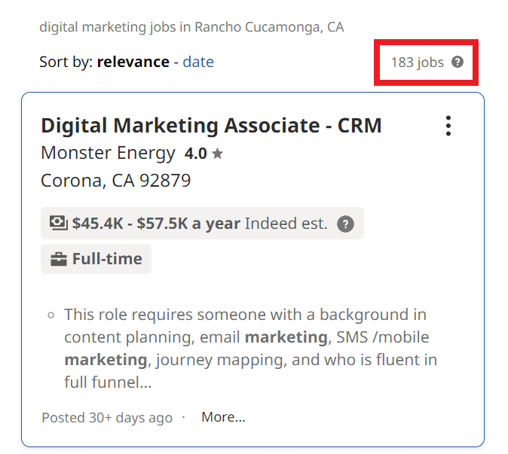Open three-dot menu on job card
This screenshot has width=508, height=454.
[448, 126]
